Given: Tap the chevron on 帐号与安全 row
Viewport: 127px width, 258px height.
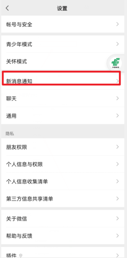Looking at the screenshot, I should (x=117, y=25).
